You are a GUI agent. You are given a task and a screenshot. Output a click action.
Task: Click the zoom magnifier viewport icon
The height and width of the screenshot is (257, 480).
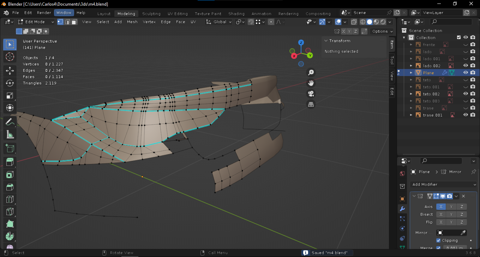point(311,73)
